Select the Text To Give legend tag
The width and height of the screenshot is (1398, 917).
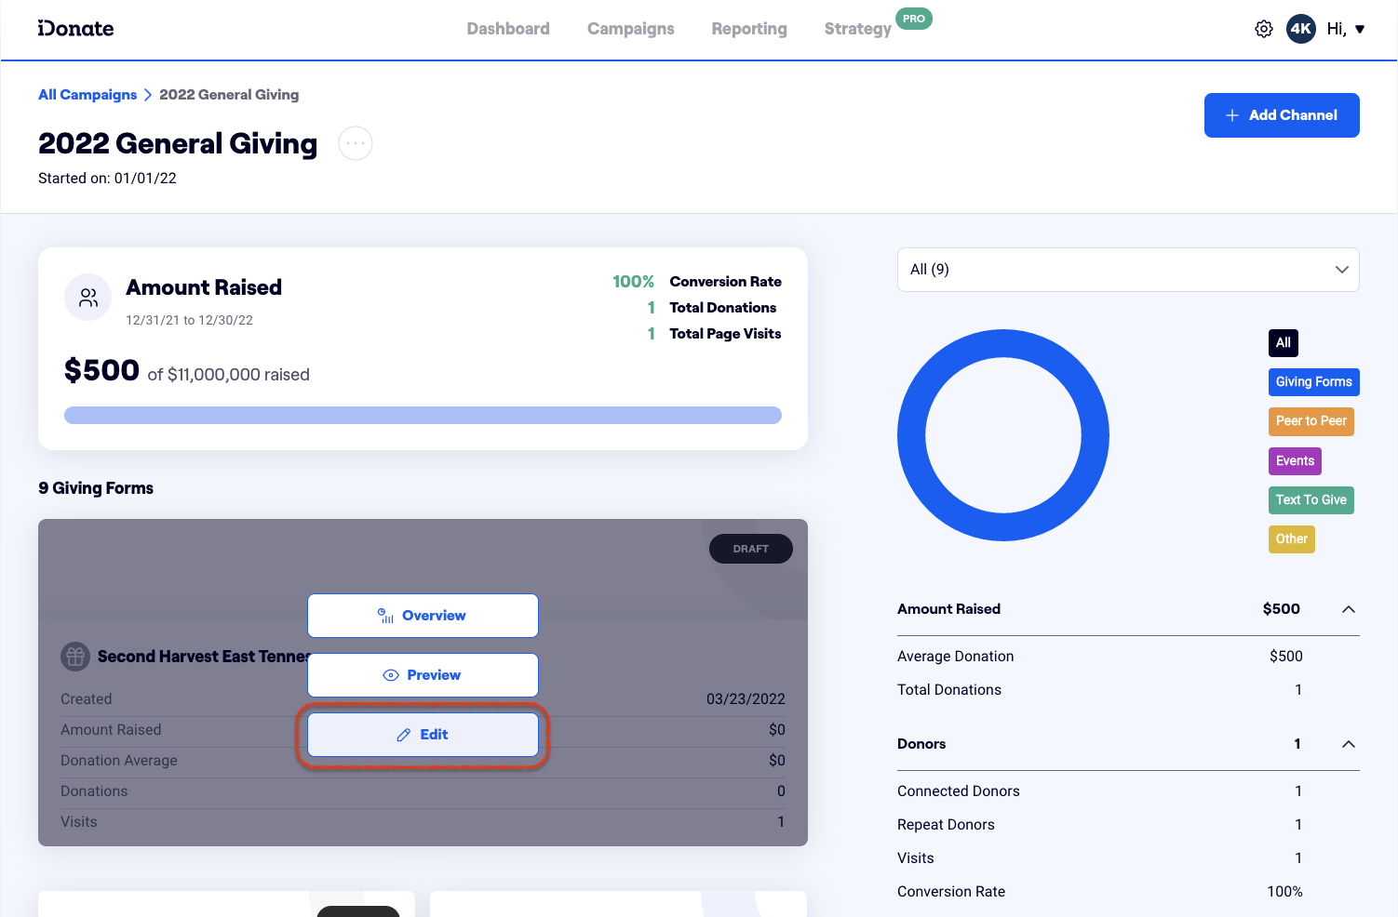(1311, 500)
